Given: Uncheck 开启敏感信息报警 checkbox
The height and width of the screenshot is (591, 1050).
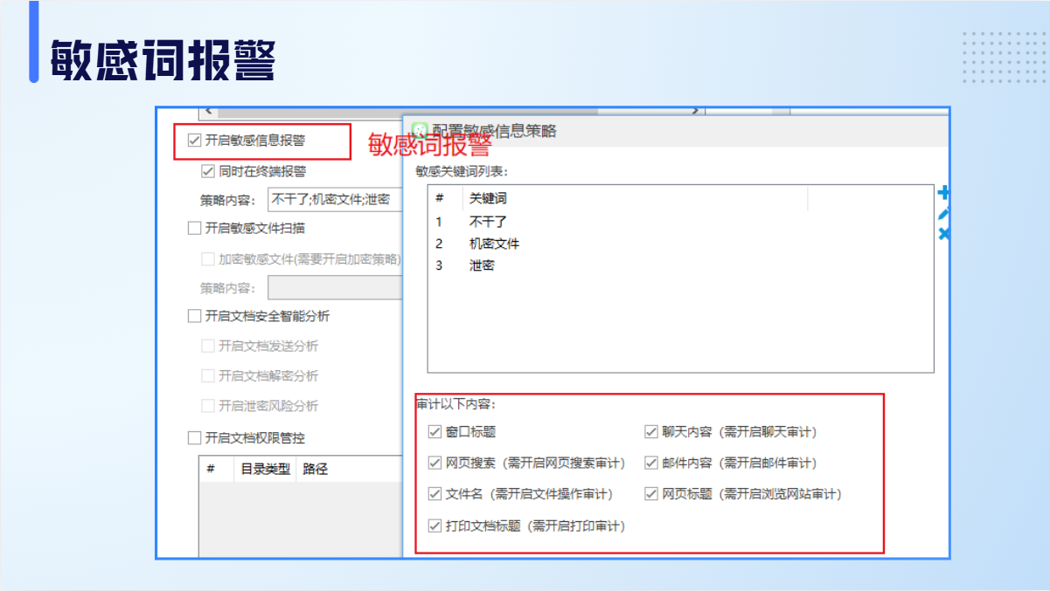Looking at the screenshot, I should point(194,140).
